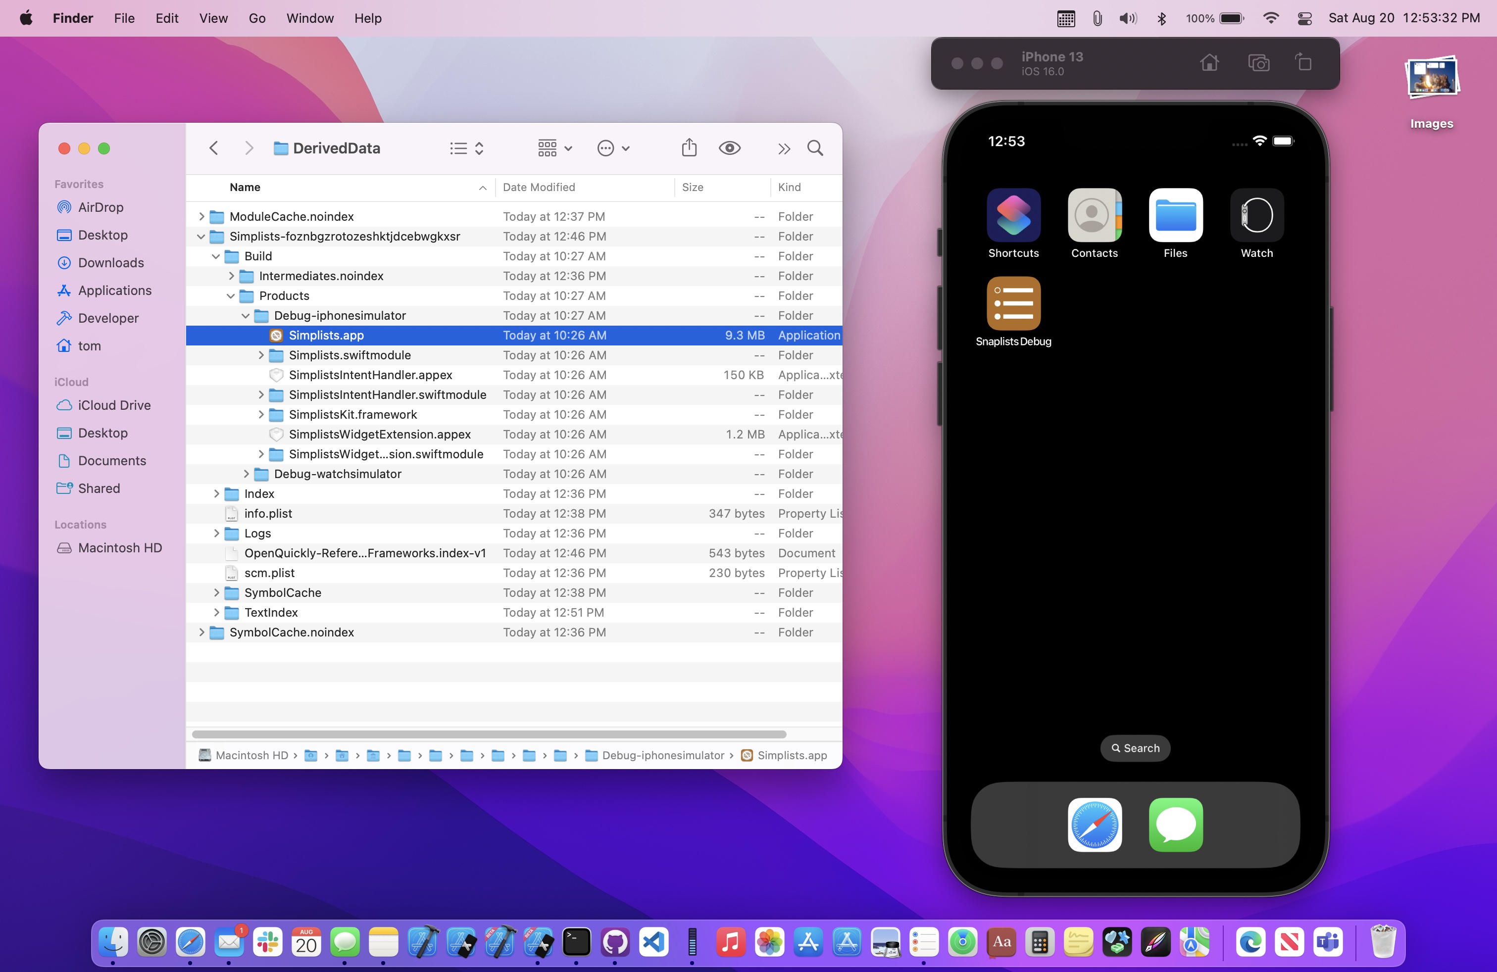Select the info.plist file
The width and height of the screenshot is (1497, 972).
pos(514,514)
